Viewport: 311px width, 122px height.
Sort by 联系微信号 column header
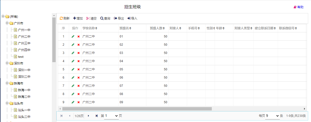click(288, 28)
